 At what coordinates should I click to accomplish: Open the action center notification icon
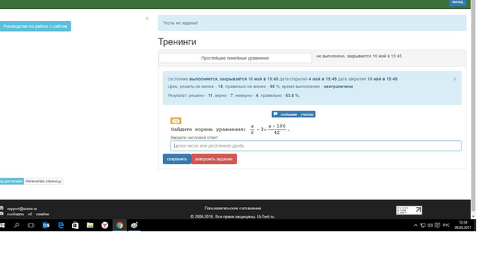[437, 226]
